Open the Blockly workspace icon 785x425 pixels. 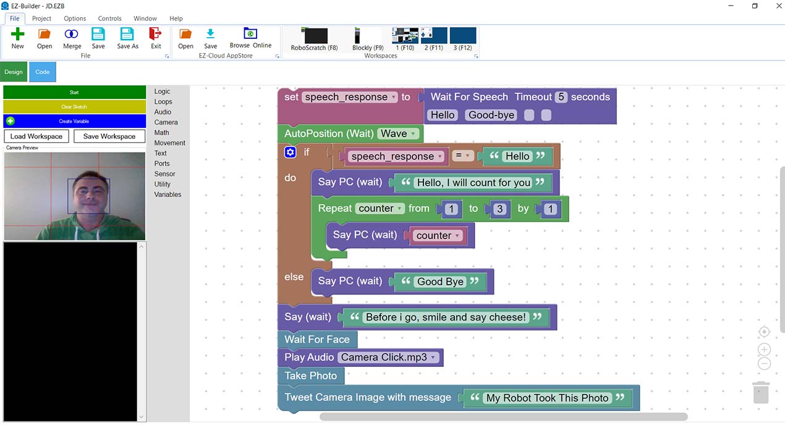pyautogui.click(x=367, y=37)
